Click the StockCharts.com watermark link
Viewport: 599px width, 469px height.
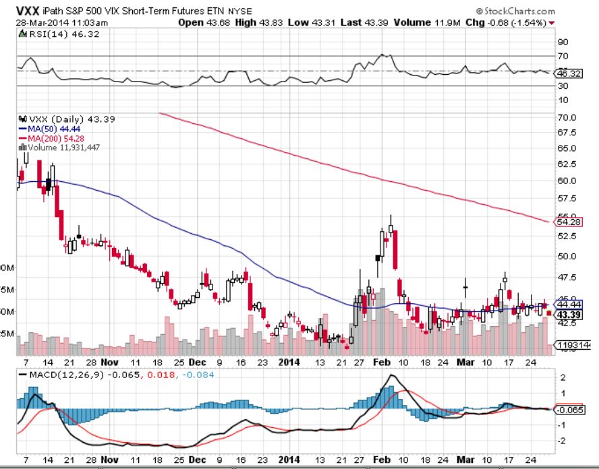click(x=519, y=12)
